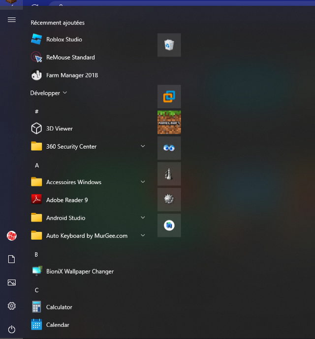This screenshot has width=315, height=339.
Task: Open ReMouse Standard app
Action: coord(88,57)
